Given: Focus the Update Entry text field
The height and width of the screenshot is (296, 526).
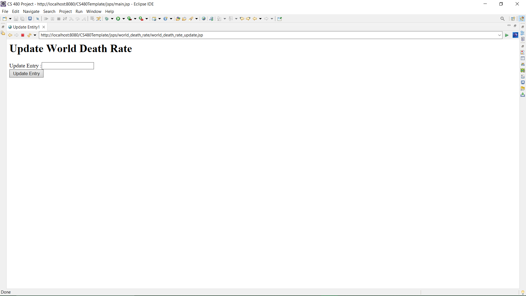Looking at the screenshot, I should 68,66.
